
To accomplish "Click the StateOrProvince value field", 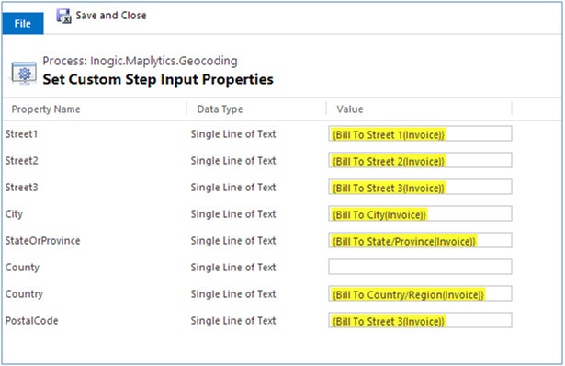I will [x=420, y=241].
